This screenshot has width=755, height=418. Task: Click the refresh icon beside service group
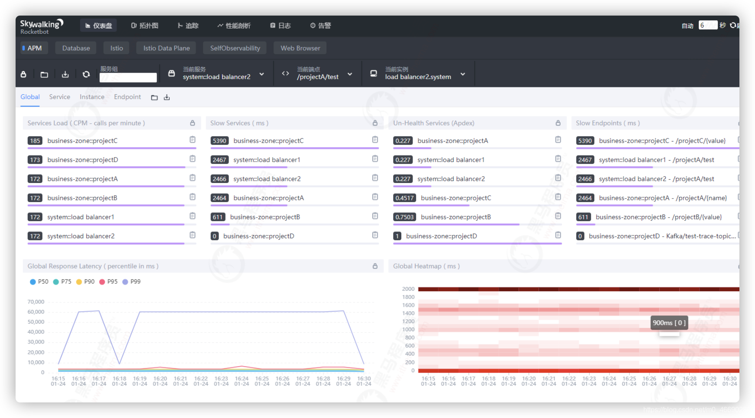[86, 74]
